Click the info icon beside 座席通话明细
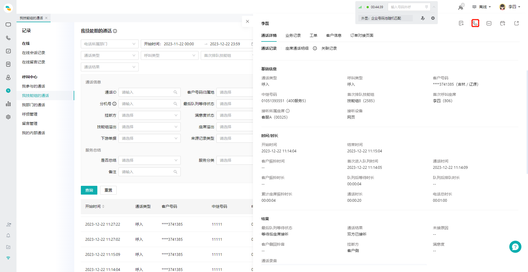 315,48
